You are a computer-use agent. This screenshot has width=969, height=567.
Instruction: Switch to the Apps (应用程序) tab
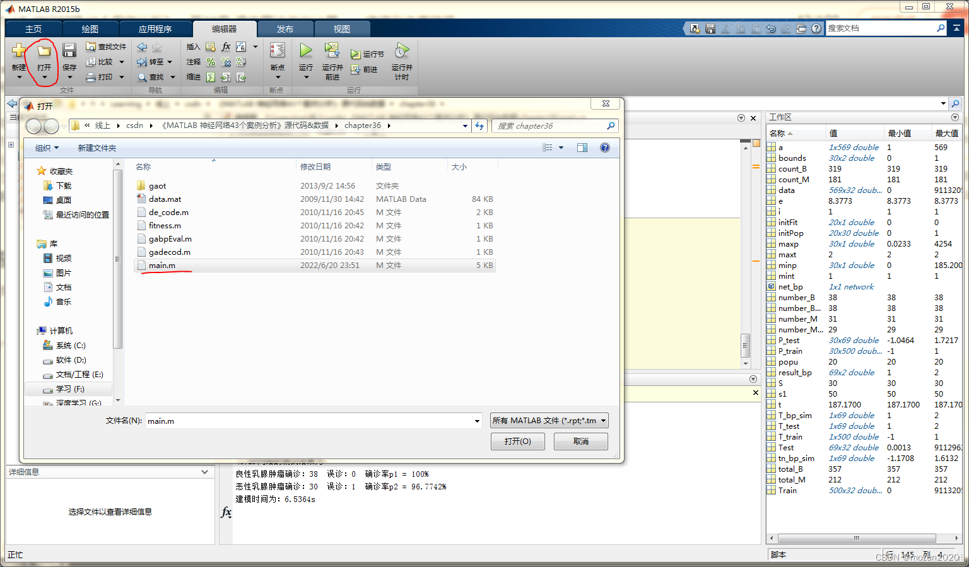(x=155, y=29)
